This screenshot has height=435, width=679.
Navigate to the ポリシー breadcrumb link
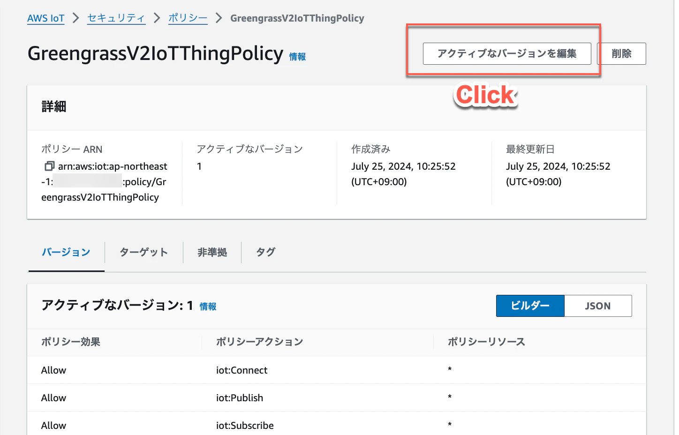pyautogui.click(x=188, y=18)
